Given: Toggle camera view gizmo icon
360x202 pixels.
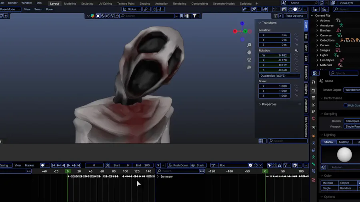Looking at the screenshot, I should point(249,60).
